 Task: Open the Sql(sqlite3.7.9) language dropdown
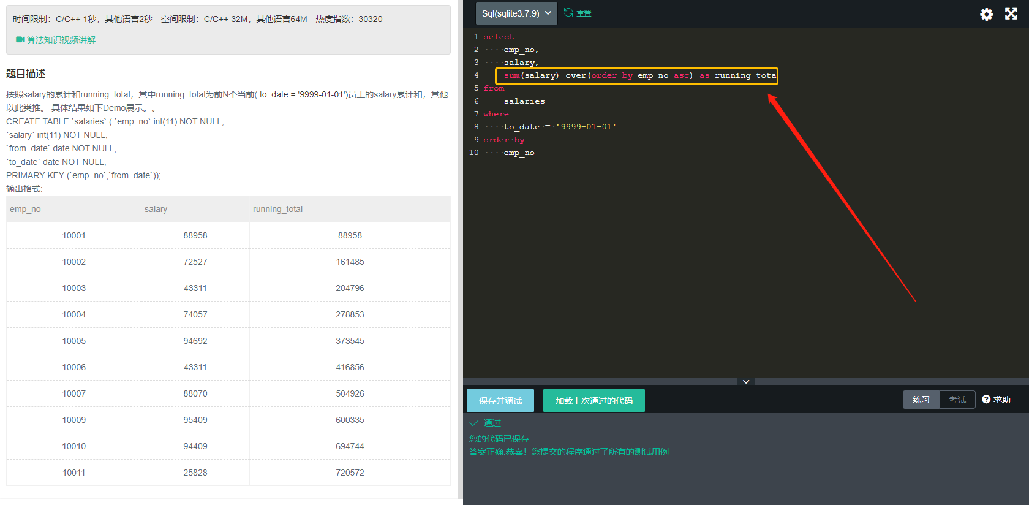pyautogui.click(x=516, y=13)
